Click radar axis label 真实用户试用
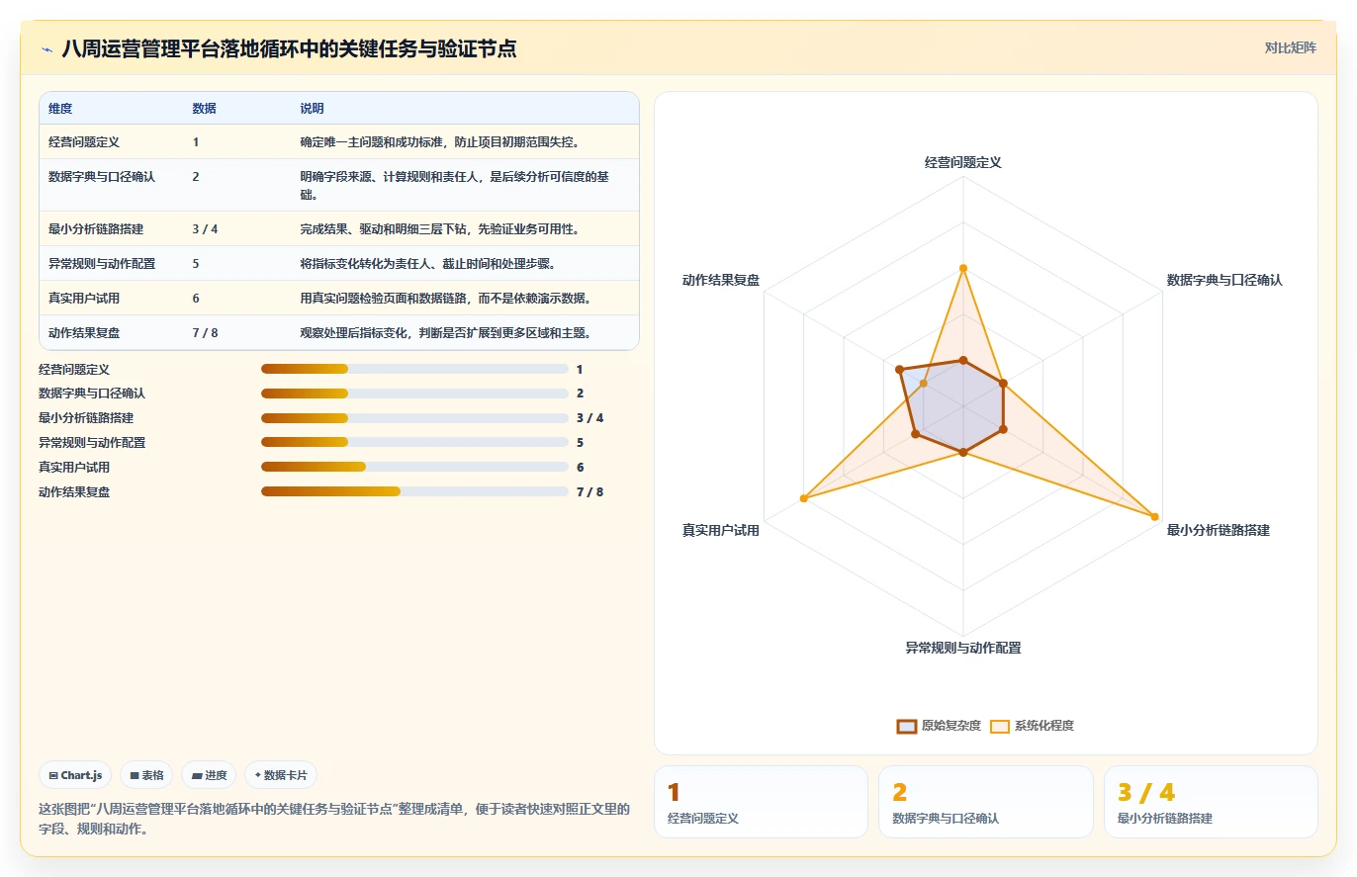Viewport: 1357px width, 877px height. click(721, 530)
